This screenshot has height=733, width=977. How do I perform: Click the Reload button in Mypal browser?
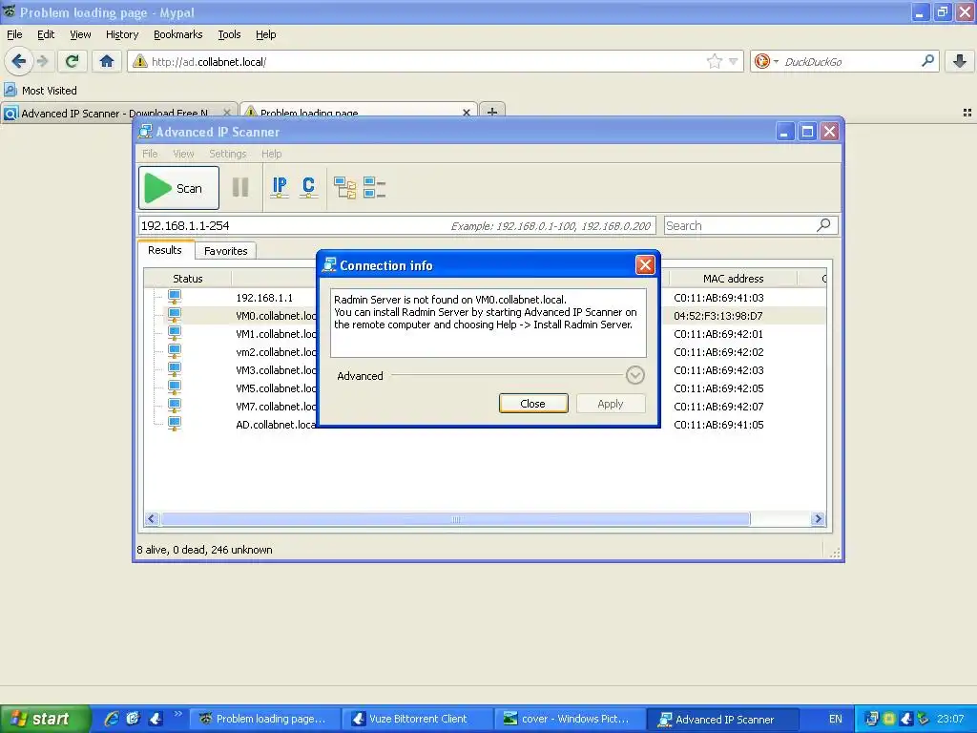click(72, 61)
